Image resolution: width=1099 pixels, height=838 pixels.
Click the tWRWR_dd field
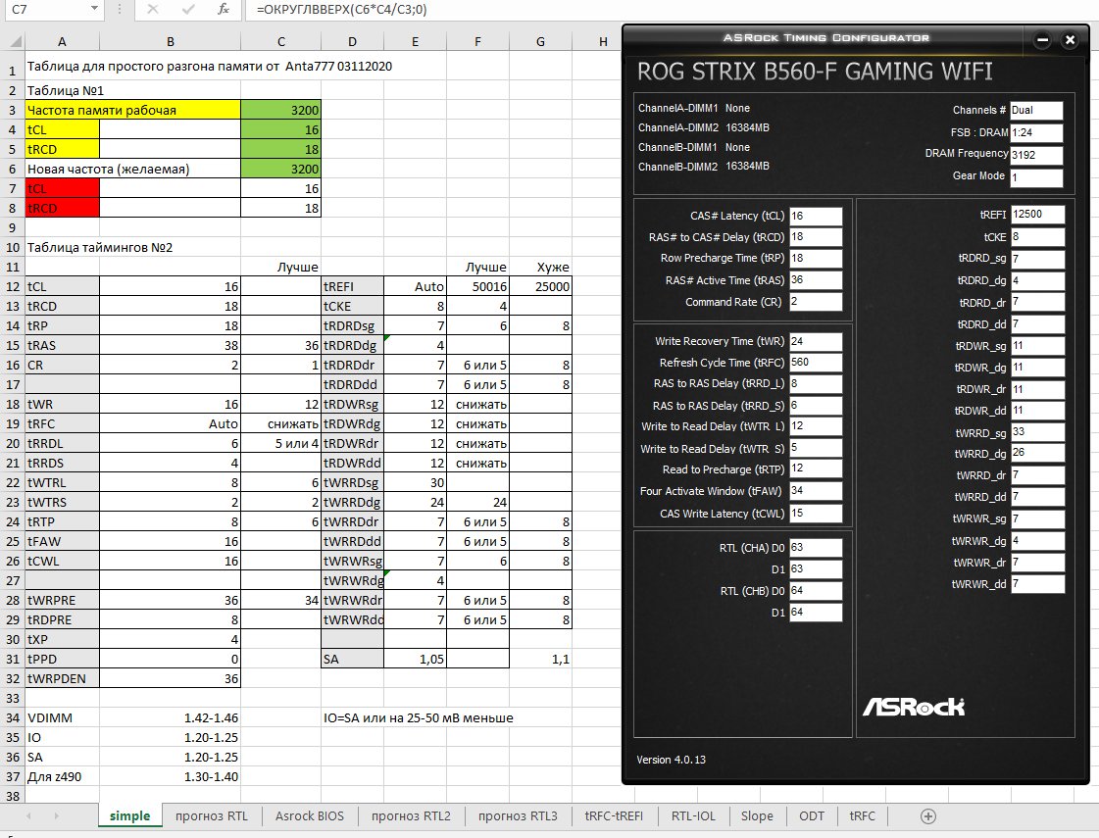click(x=1037, y=583)
